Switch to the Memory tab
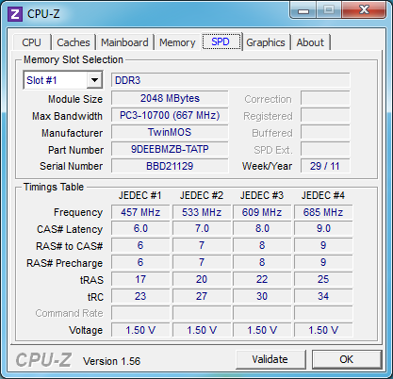 pos(177,42)
